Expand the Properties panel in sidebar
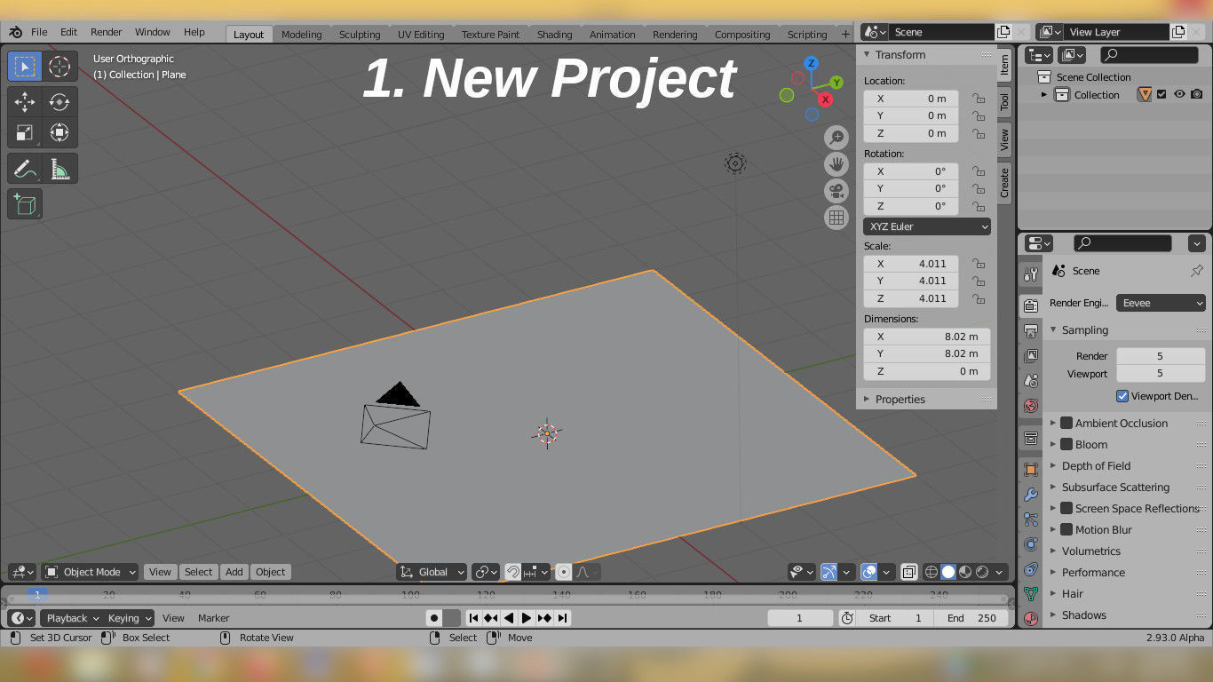 pyautogui.click(x=900, y=400)
